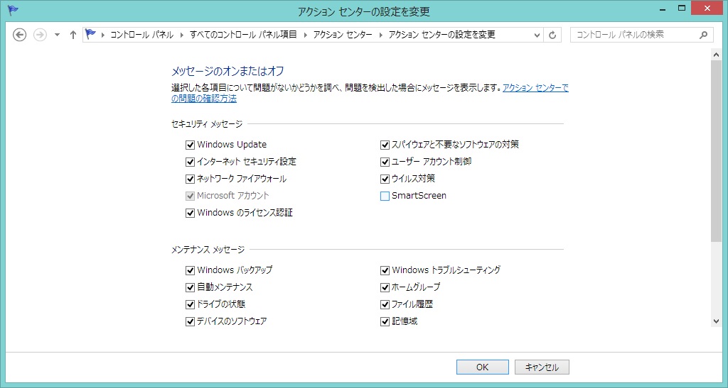728x388 pixels.
Task: Toggle インターネット セキュリティ設定 checkbox
Action: coord(190,162)
